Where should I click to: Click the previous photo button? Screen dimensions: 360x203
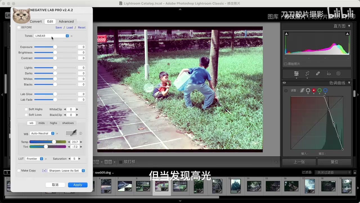click(299, 162)
